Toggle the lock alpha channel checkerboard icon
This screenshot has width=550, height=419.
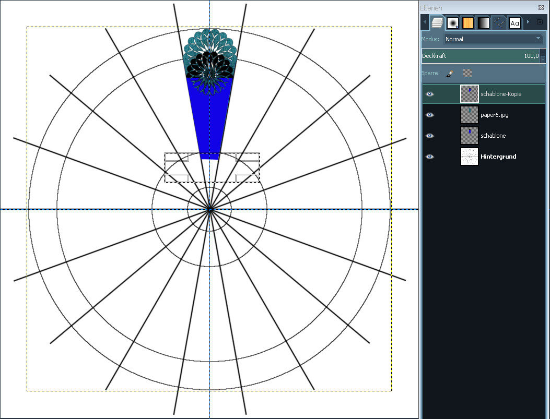click(467, 74)
